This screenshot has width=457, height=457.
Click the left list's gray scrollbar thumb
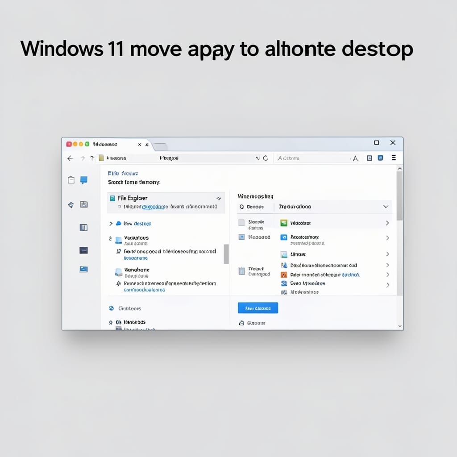[226, 254]
